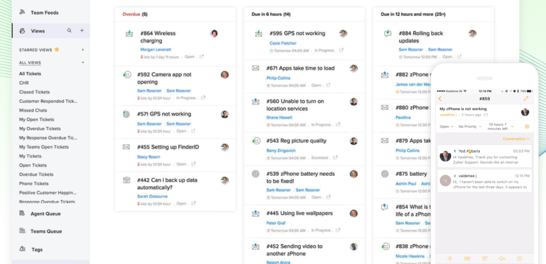Viewport: 546px width, 264px height.
Task: Click the Teams Queue sidebar icon
Action: [22, 231]
